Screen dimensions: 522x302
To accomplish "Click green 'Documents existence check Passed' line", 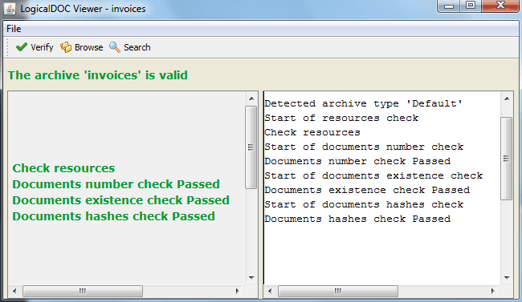I will click(120, 200).
